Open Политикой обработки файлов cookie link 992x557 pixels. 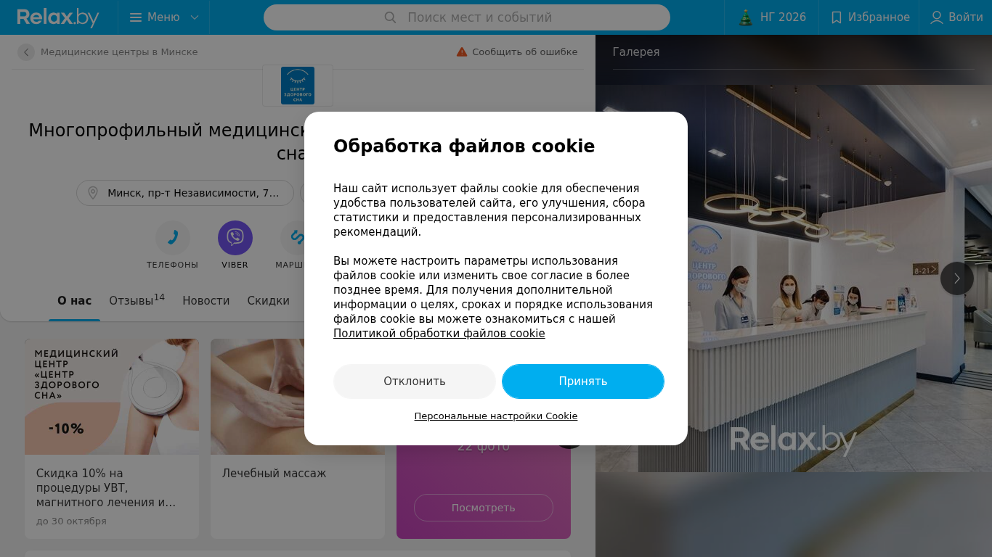coord(439,334)
